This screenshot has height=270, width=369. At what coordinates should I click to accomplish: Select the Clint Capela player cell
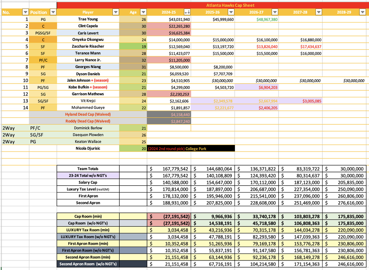88,26
